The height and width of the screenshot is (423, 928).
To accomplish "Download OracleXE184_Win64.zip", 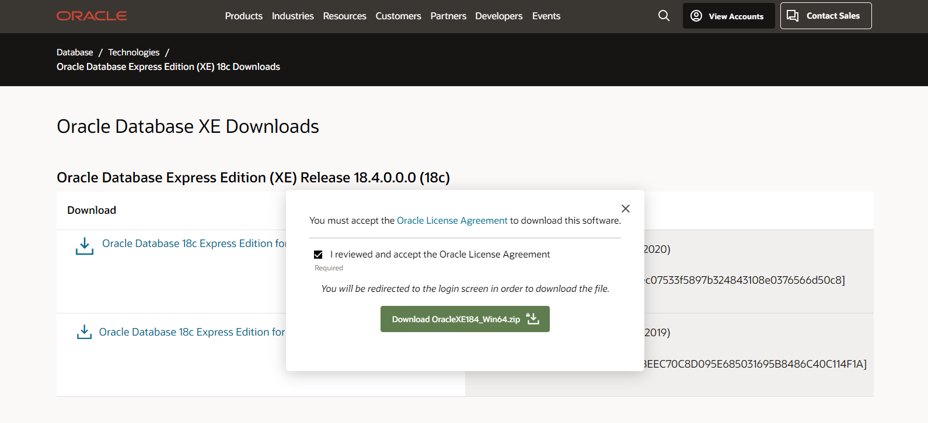I will click(465, 319).
